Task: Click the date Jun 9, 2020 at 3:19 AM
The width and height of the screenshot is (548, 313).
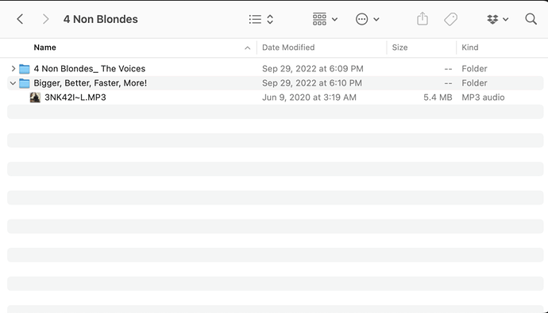Action: pyautogui.click(x=309, y=97)
